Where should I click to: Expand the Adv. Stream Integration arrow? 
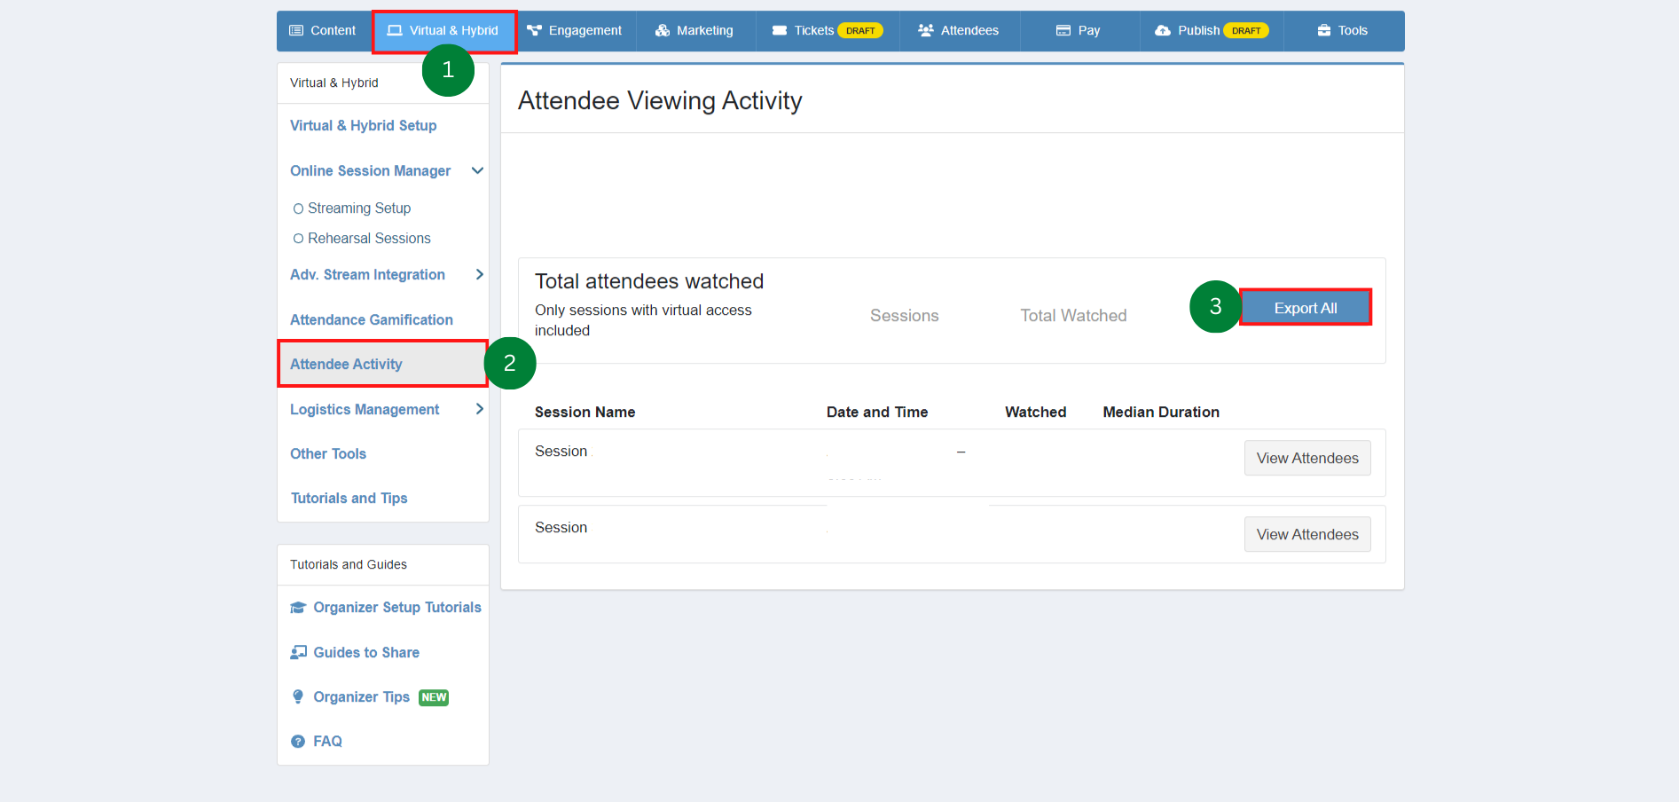pyautogui.click(x=479, y=275)
